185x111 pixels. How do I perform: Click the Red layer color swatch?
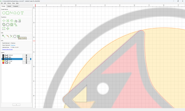(3, 63)
